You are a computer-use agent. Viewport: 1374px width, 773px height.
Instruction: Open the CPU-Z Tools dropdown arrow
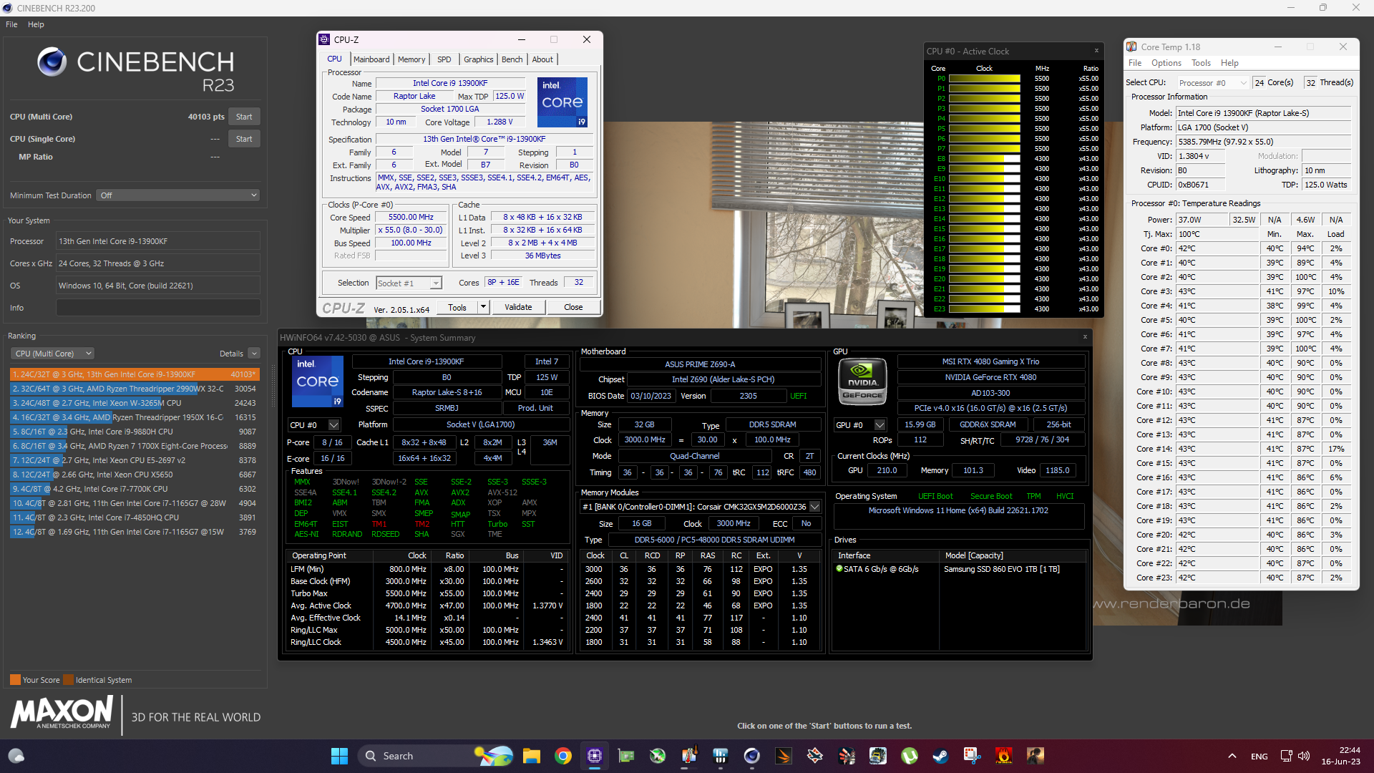click(x=484, y=307)
